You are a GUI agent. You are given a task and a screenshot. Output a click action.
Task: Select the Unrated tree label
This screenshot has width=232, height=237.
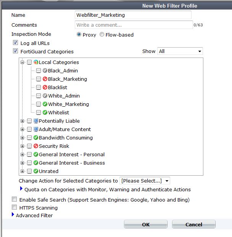pos(48,171)
